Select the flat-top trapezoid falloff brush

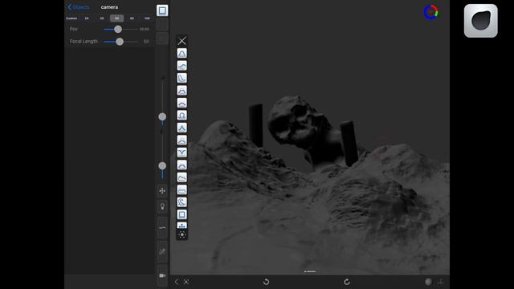(182, 91)
